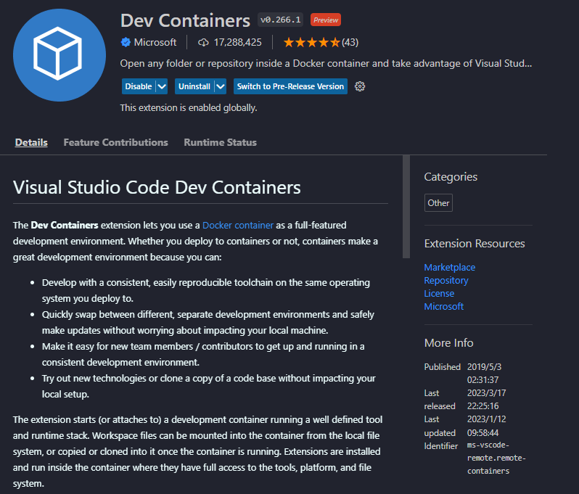This screenshot has width=579, height=494.
Task: Expand the Disable dropdown arrow
Action: click(162, 86)
